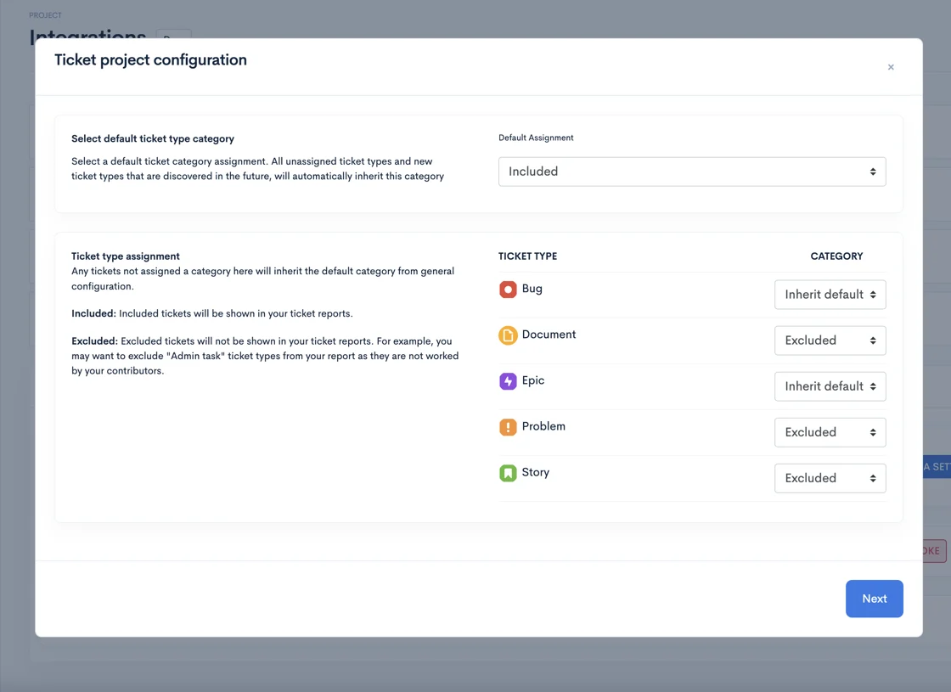This screenshot has width=951, height=692.
Task: Open the Default Assignment dropdown
Action: click(691, 172)
